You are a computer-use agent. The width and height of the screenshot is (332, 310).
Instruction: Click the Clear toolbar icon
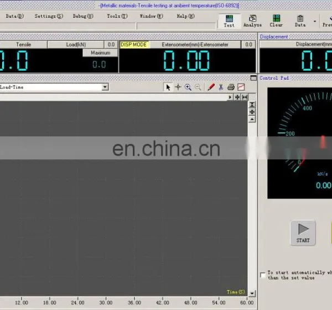276,21
